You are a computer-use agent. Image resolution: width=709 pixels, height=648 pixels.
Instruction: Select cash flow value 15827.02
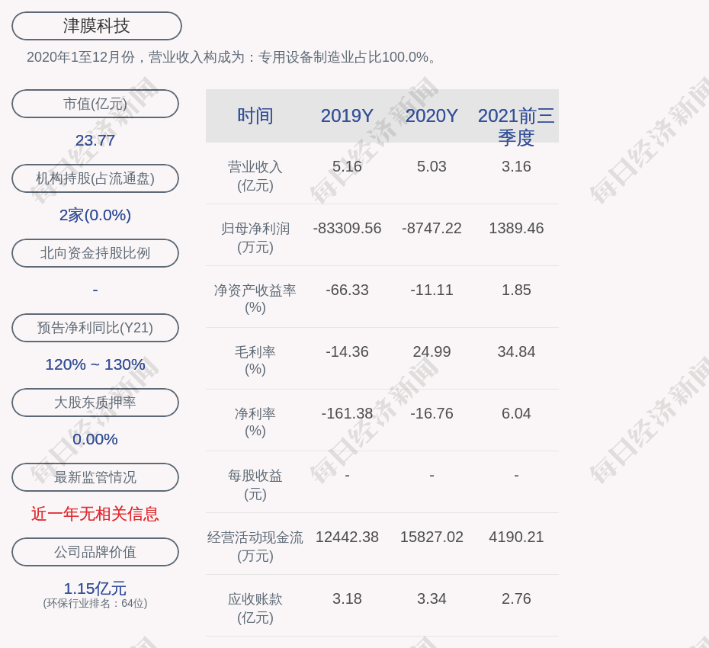coord(431,537)
